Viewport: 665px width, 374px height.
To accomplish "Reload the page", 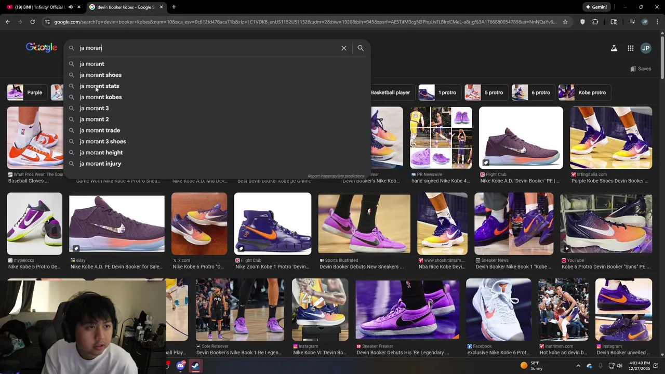I will (x=32, y=22).
